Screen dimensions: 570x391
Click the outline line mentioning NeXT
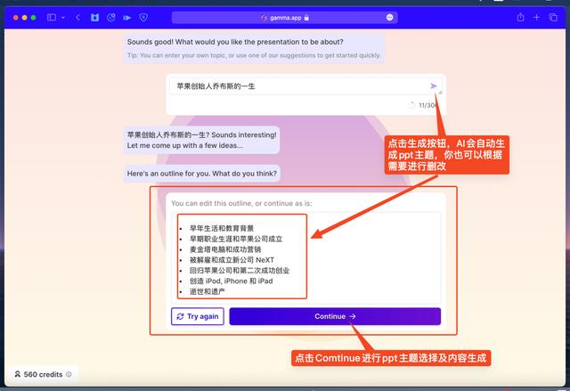[232, 260]
